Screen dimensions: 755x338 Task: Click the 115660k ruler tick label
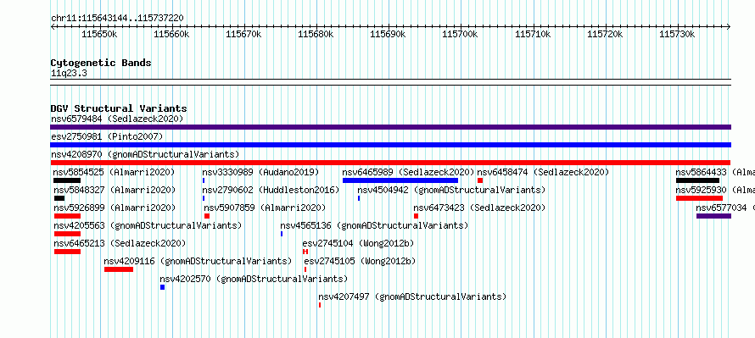[172, 34]
